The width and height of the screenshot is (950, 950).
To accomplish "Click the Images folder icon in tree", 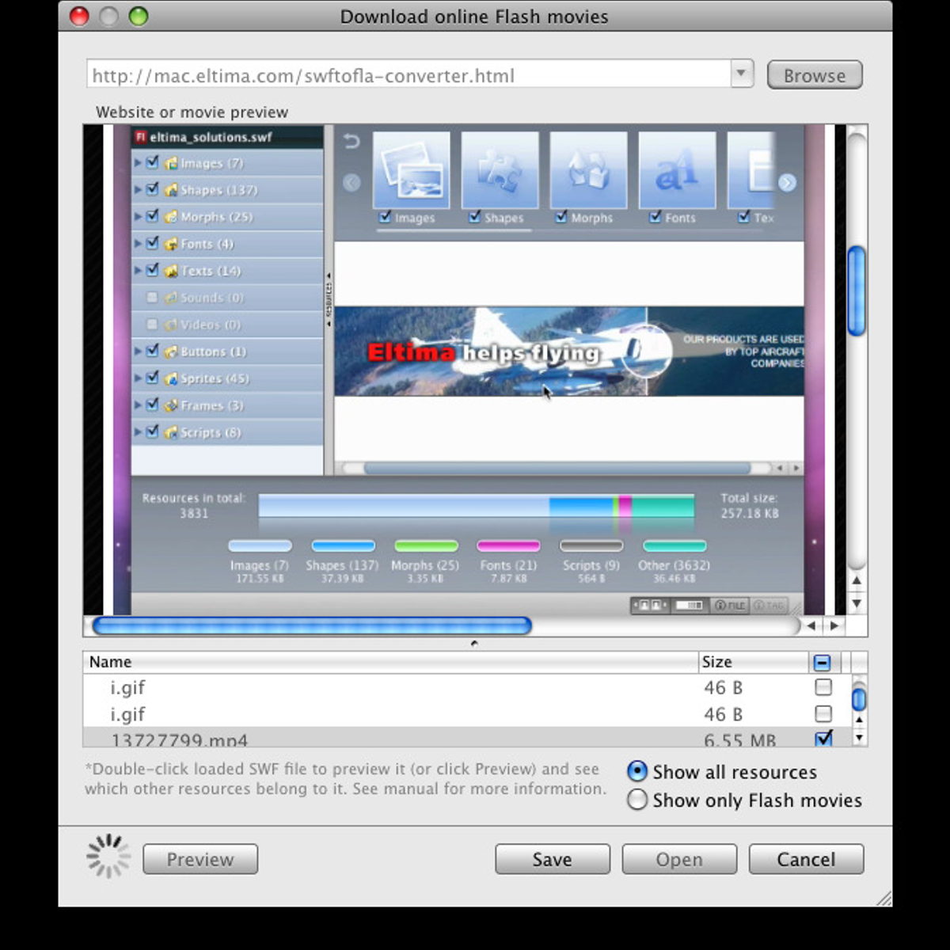I will [x=171, y=163].
